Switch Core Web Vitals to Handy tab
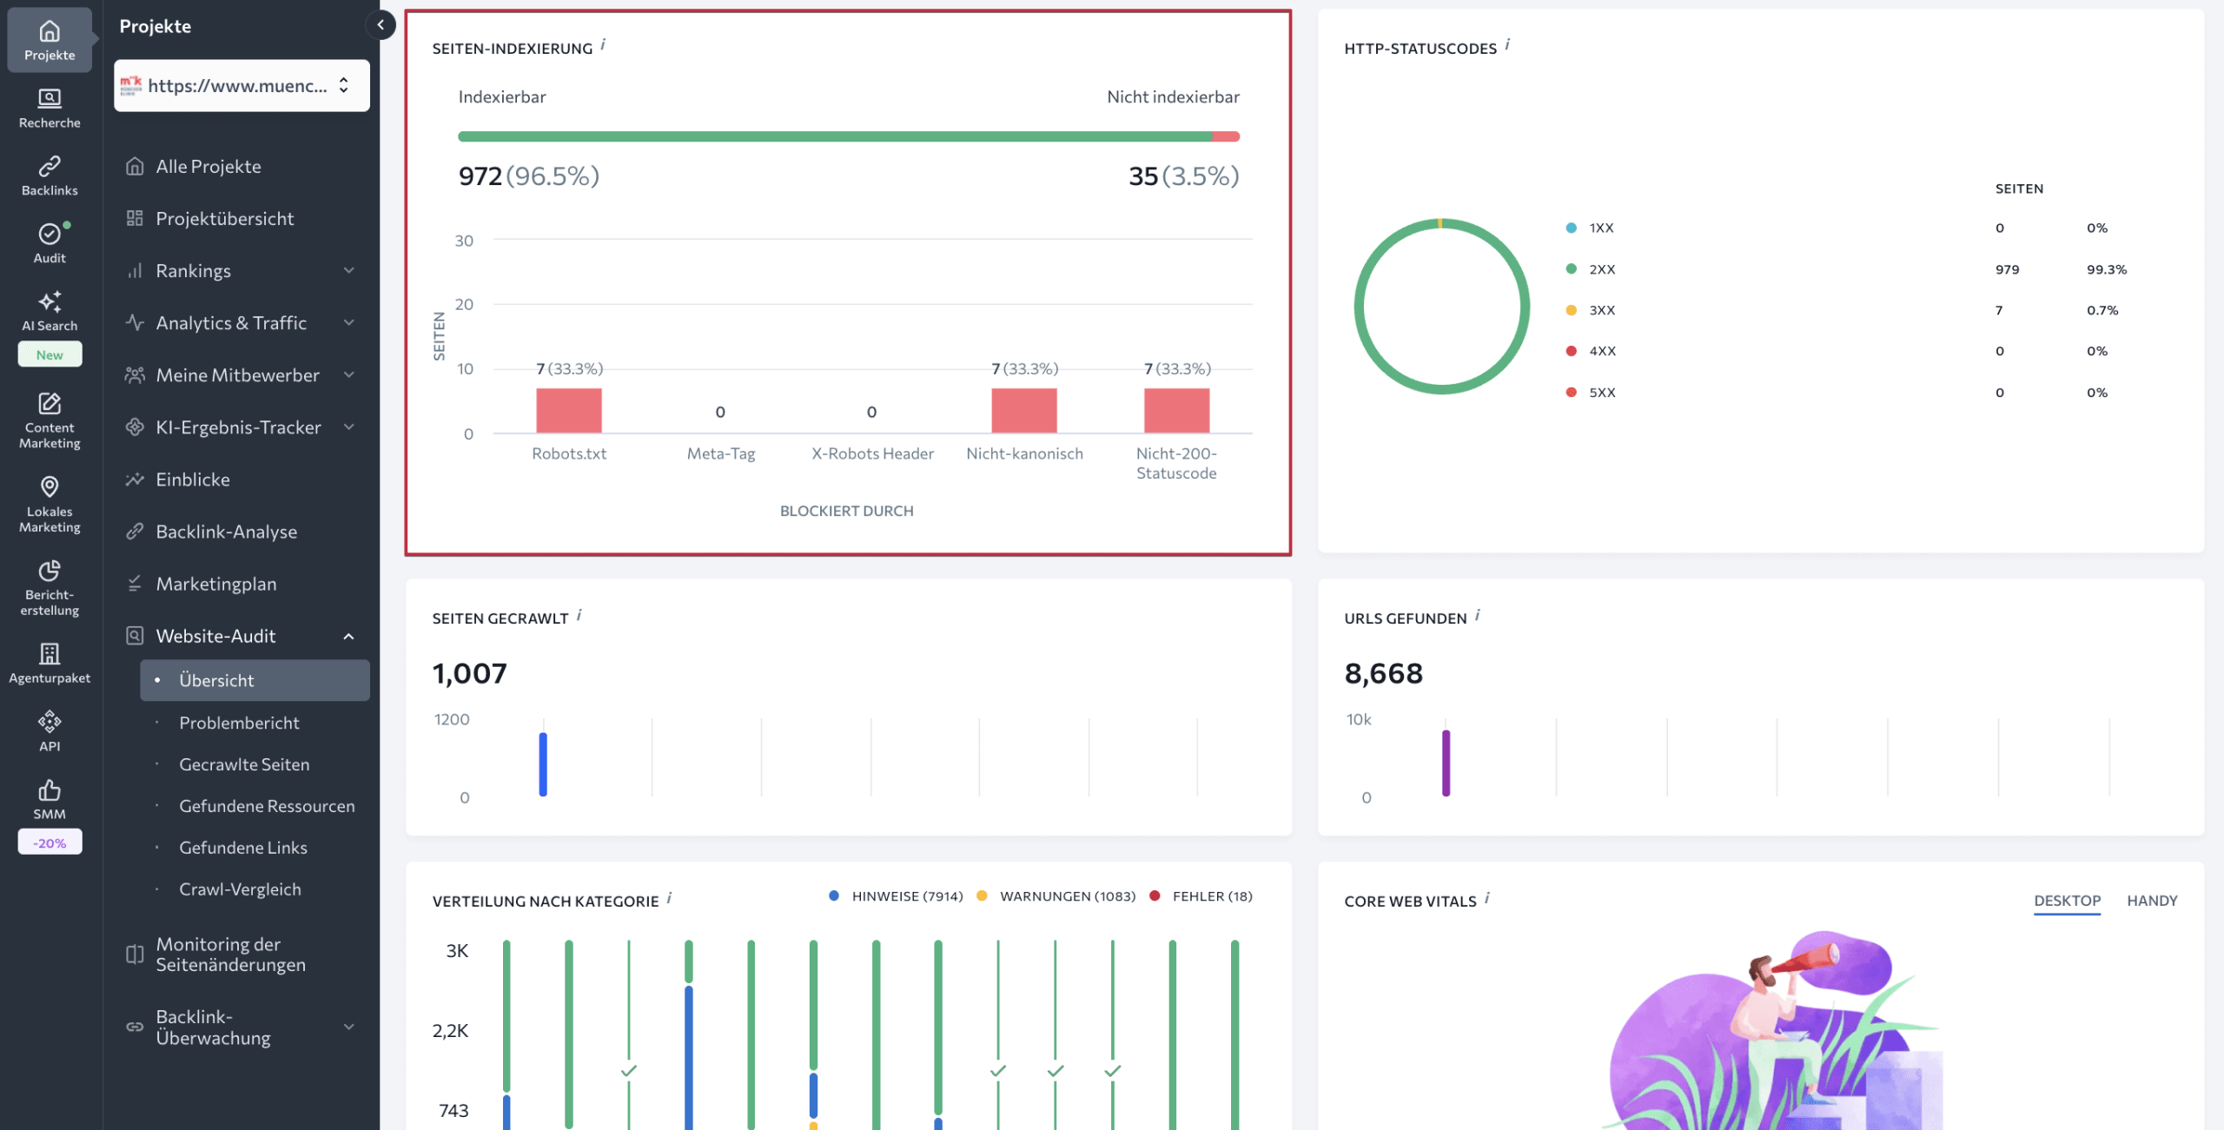This screenshot has width=2224, height=1130. click(x=2151, y=901)
